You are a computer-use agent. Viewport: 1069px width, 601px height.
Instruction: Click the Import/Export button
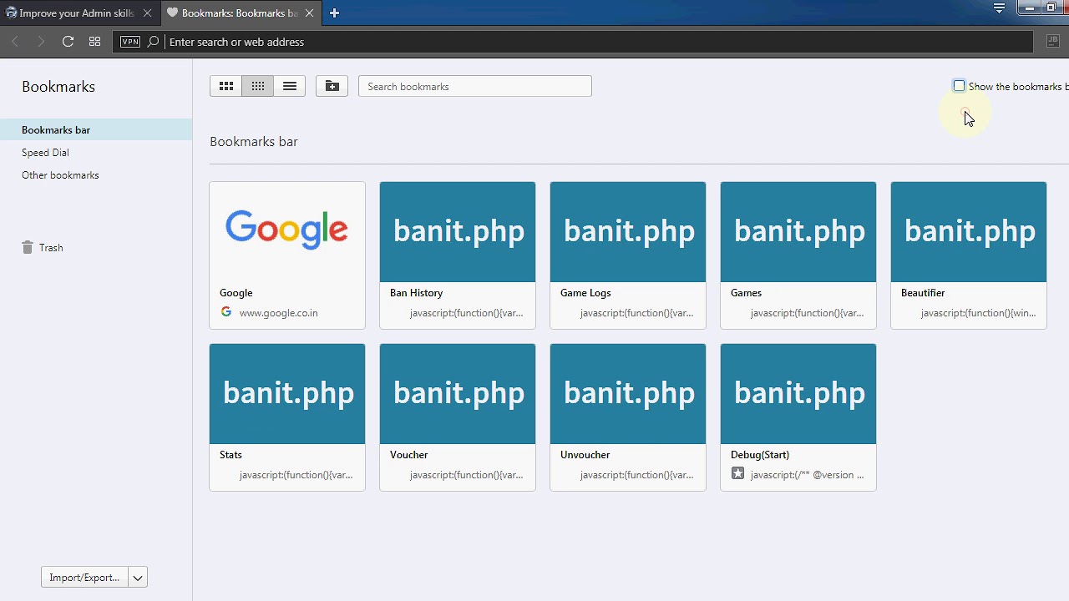click(84, 578)
